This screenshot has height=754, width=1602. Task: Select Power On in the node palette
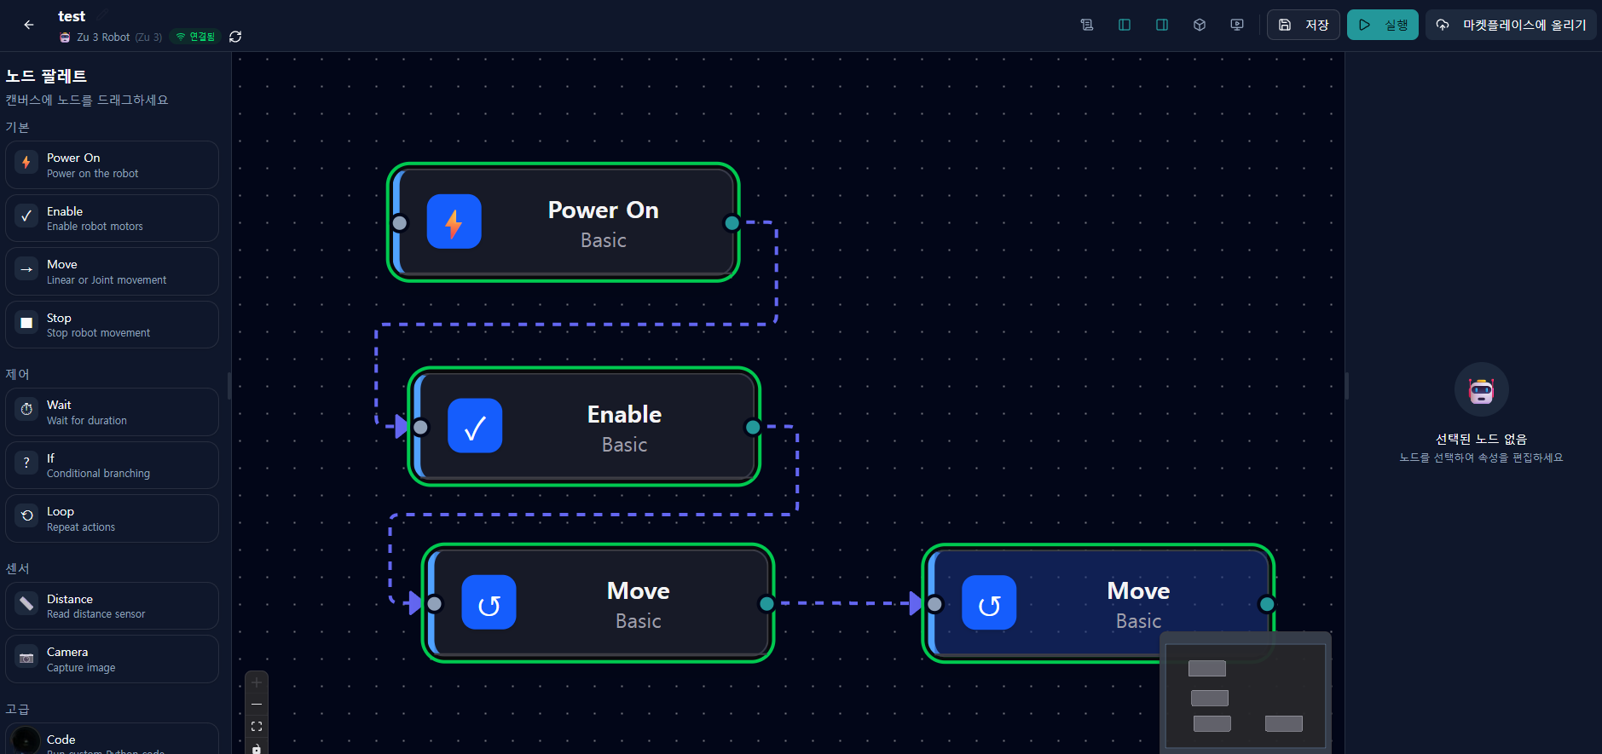point(112,165)
